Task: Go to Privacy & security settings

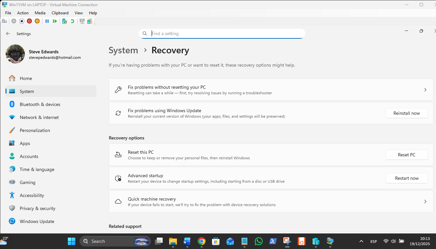Action: tap(37, 208)
